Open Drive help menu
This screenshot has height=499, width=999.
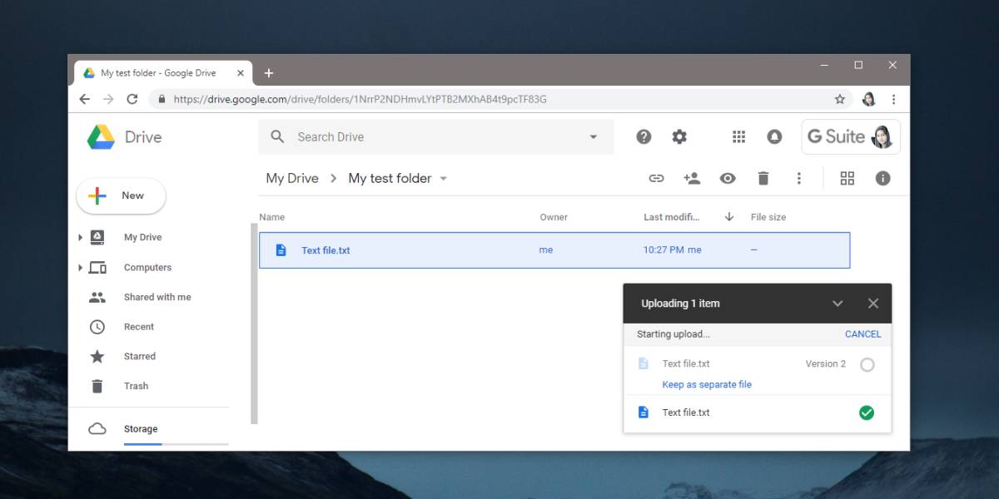(644, 137)
